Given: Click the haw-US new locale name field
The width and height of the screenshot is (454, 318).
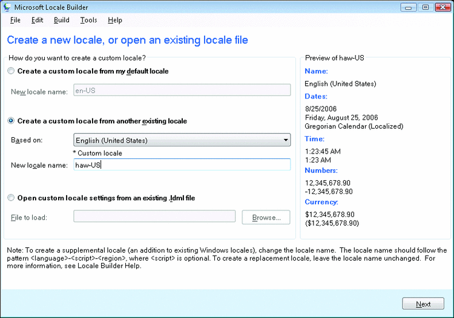Looking at the screenshot, I should coord(182,165).
